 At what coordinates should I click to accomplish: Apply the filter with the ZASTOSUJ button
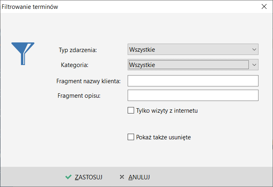click(84, 177)
